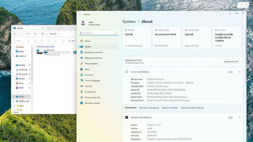This screenshot has height=142, width=253.
Task: Open System protection link
Action: [x=170, y=108]
